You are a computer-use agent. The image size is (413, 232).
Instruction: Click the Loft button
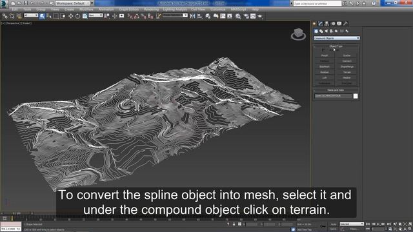tap(325, 78)
